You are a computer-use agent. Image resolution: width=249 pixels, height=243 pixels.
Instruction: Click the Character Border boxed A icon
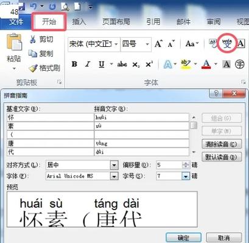point(241,43)
